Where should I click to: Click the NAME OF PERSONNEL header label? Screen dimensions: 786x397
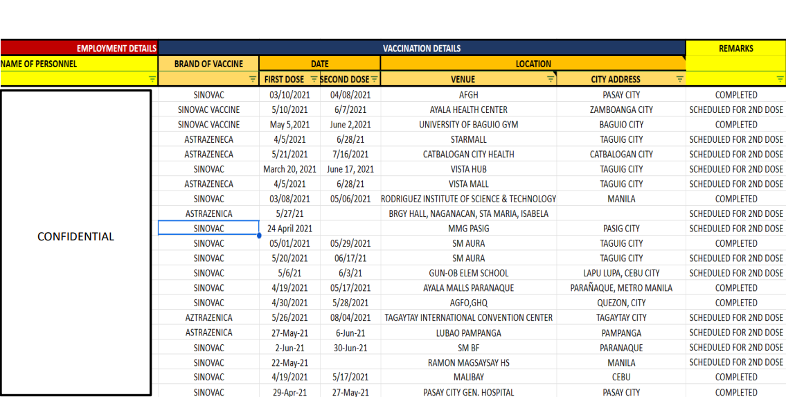click(39, 64)
